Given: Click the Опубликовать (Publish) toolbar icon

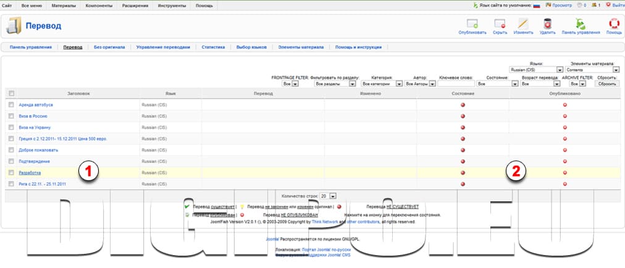Looking at the screenshot, I should [472, 25].
